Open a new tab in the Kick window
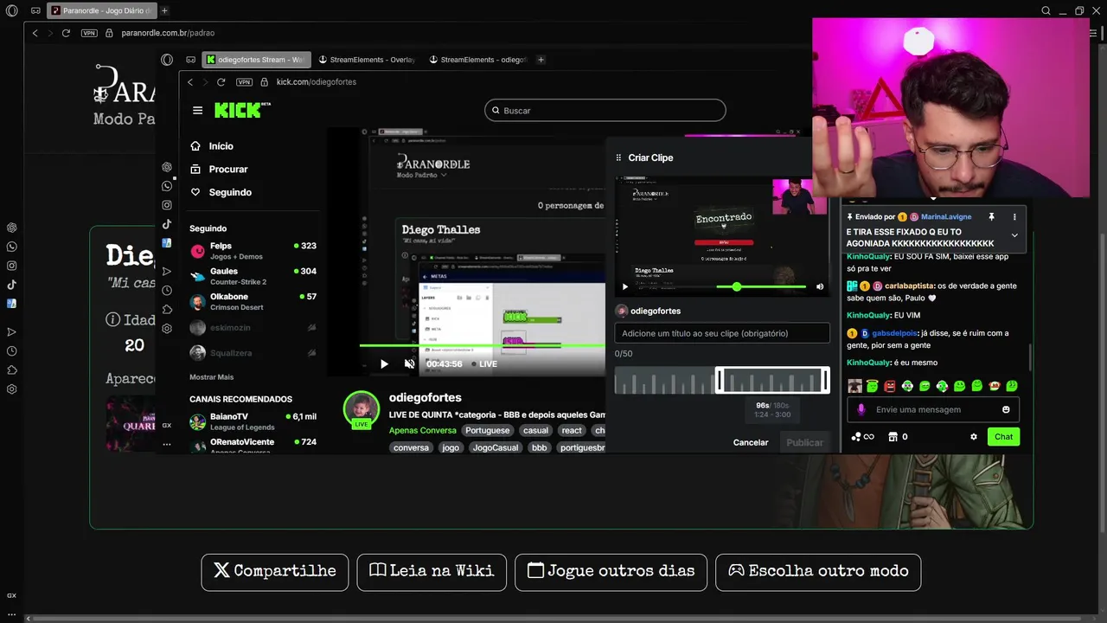Image resolution: width=1107 pixels, height=623 pixels. click(541, 60)
